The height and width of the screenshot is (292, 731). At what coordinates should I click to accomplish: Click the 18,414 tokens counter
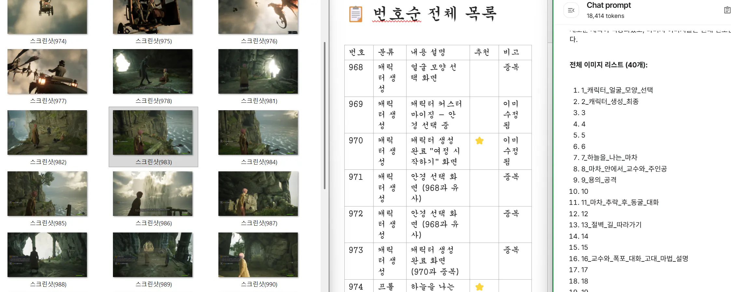point(605,16)
